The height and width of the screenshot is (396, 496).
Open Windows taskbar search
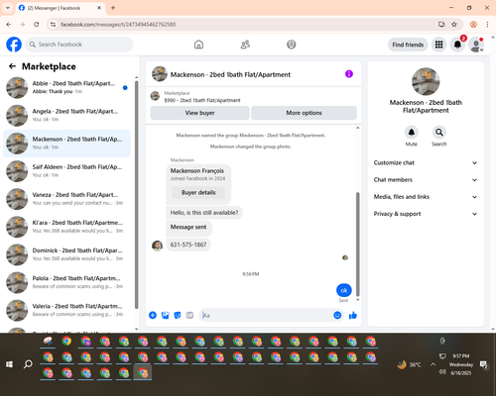pyautogui.click(x=28, y=364)
